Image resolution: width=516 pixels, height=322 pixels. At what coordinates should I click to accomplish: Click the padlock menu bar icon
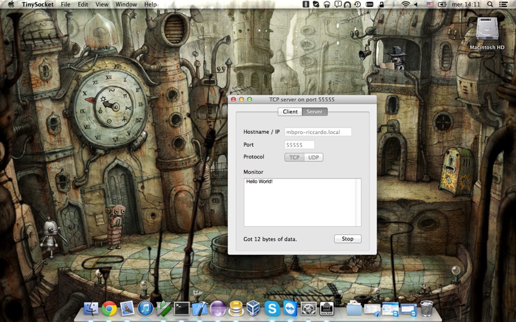point(382,5)
